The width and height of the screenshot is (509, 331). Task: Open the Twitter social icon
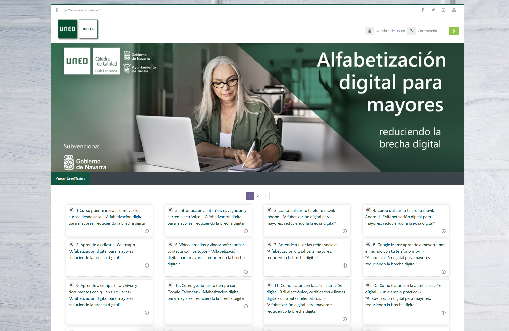[433, 10]
